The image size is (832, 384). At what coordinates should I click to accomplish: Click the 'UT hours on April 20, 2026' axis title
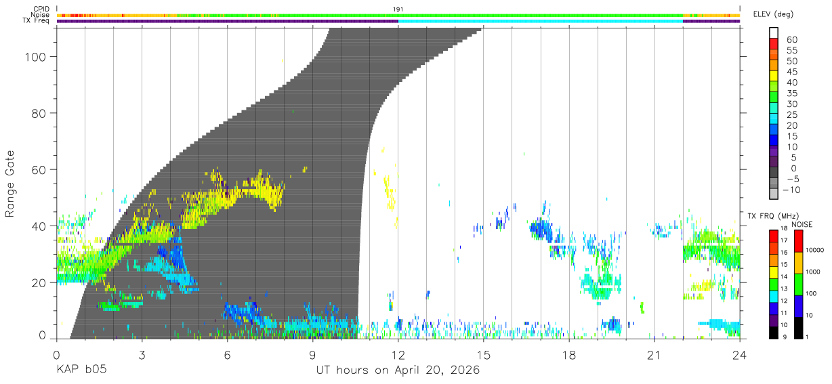pyautogui.click(x=398, y=370)
